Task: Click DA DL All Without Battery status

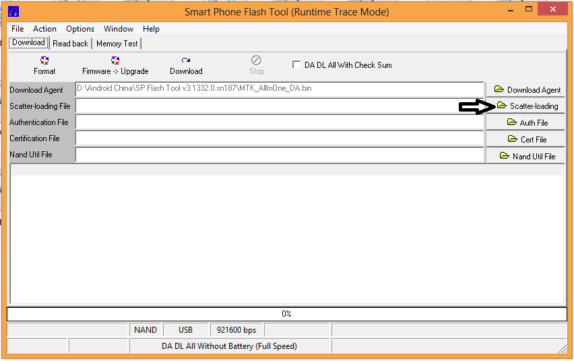Action: (230, 346)
